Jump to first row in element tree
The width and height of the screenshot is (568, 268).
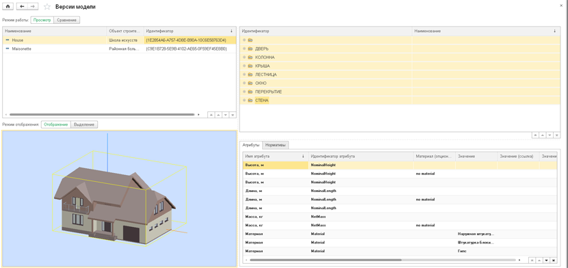click(535, 135)
